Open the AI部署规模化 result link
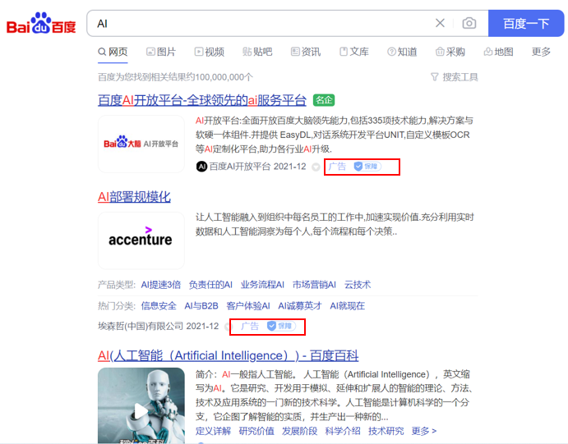Screen dimensions: 568x444 [x=134, y=197]
